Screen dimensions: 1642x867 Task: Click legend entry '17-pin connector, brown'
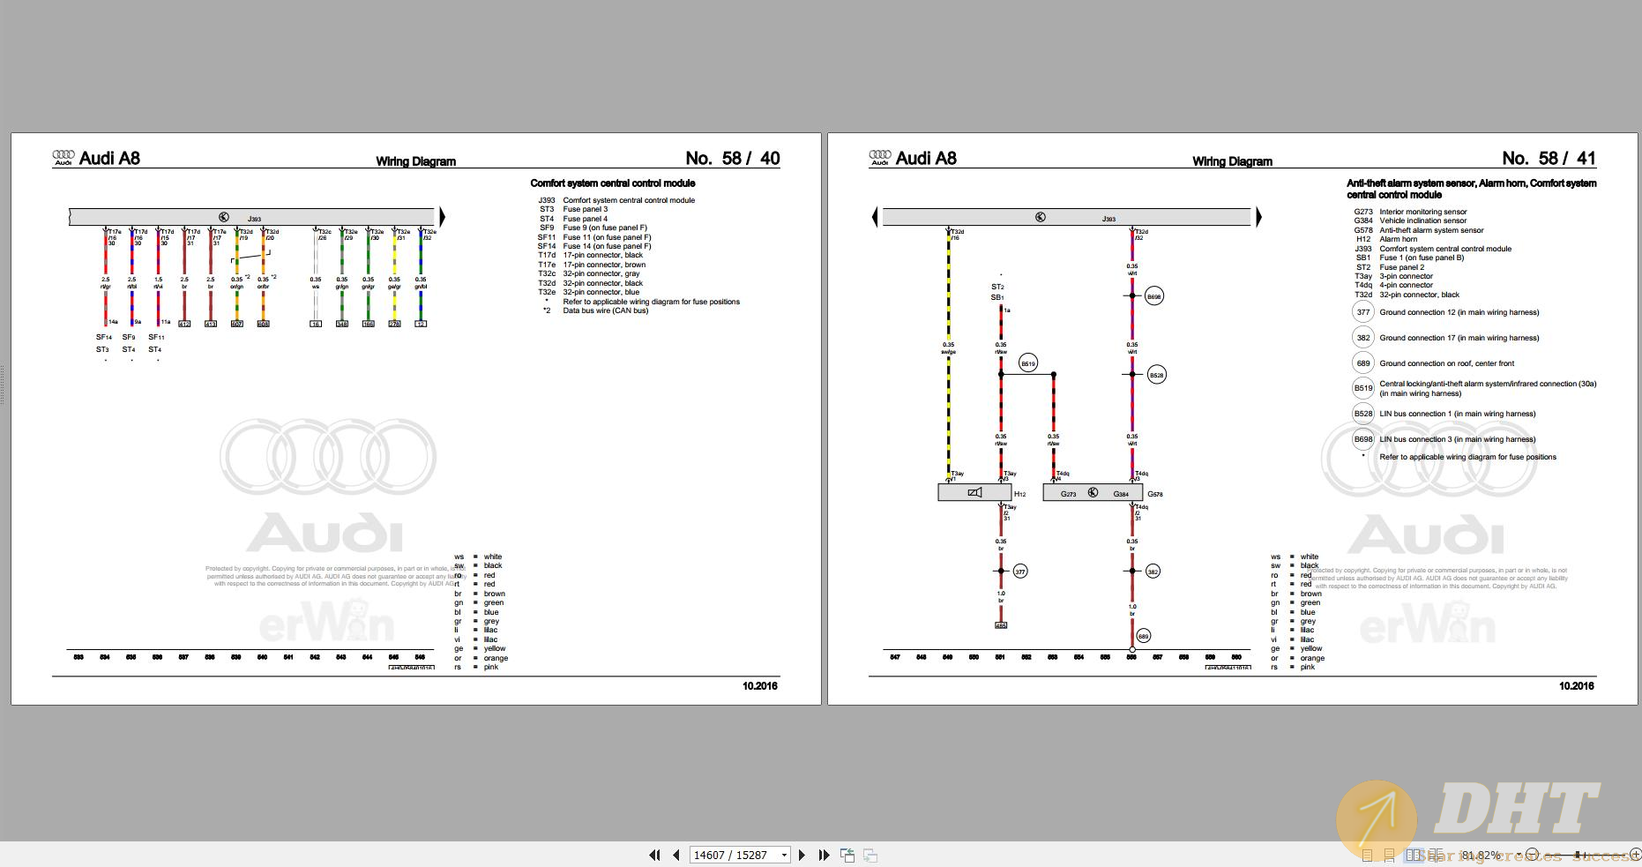[604, 265]
